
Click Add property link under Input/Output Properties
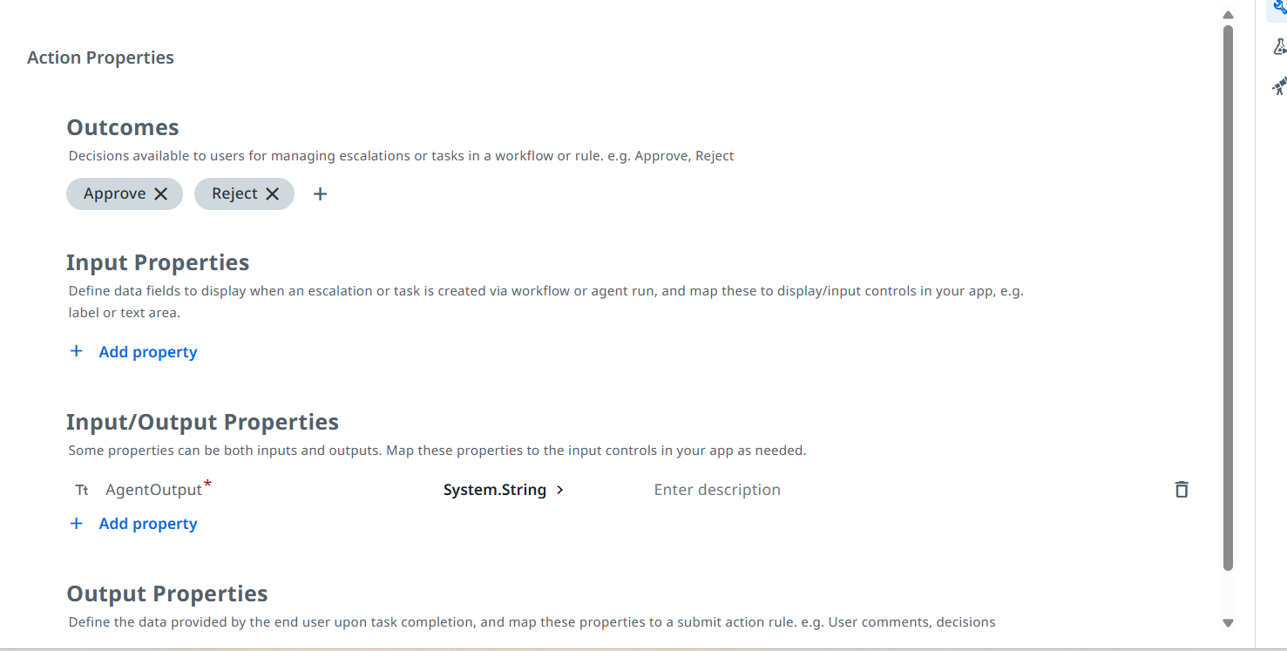pyautogui.click(x=148, y=524)
